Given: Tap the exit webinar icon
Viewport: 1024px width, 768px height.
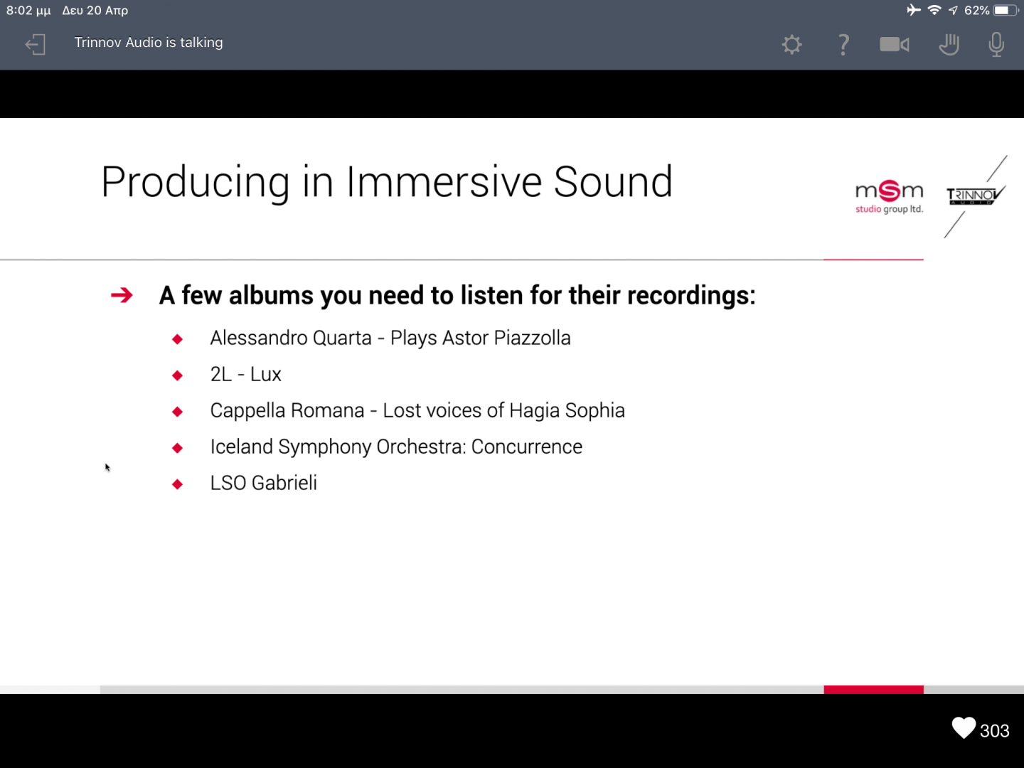Looking at the screenshot, I should click(35, 44).
